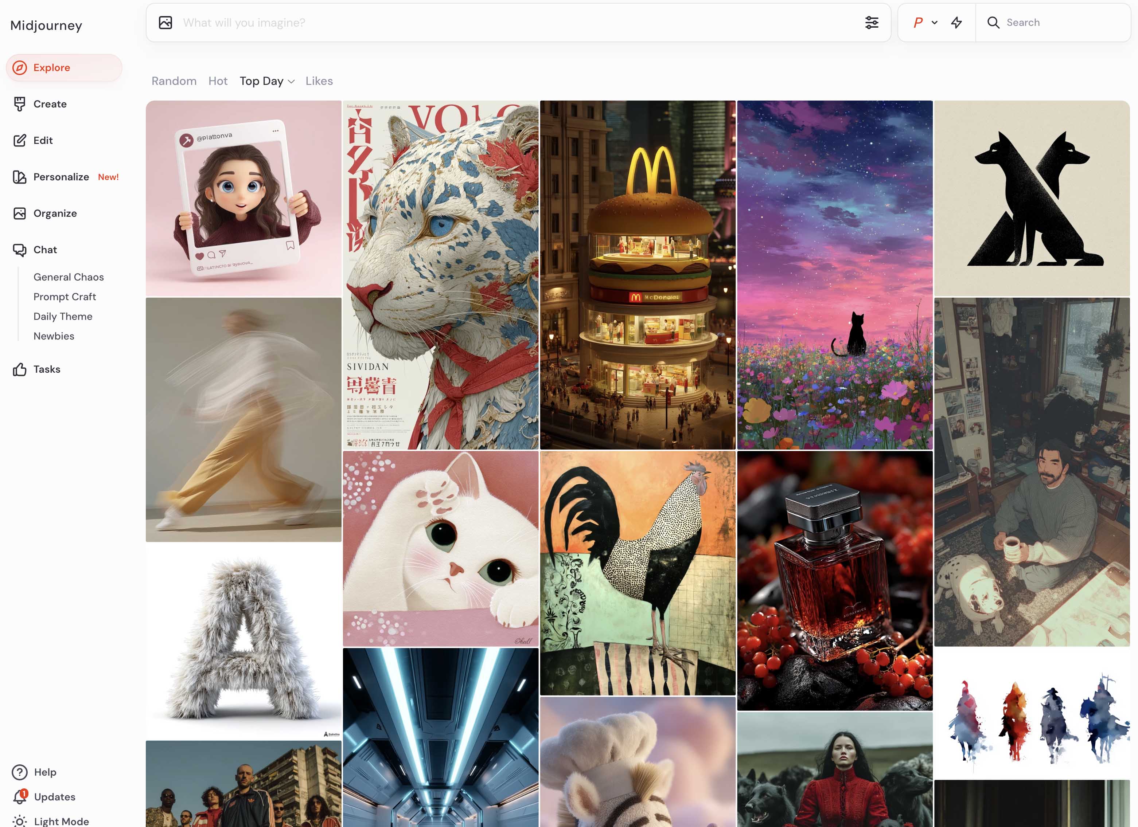Open the blue and red leopard poster image

pyautogui.click(x=441, y=275)
